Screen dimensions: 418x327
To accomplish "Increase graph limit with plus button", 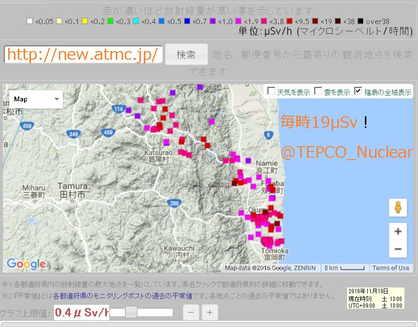I will [x=210, y=313].
